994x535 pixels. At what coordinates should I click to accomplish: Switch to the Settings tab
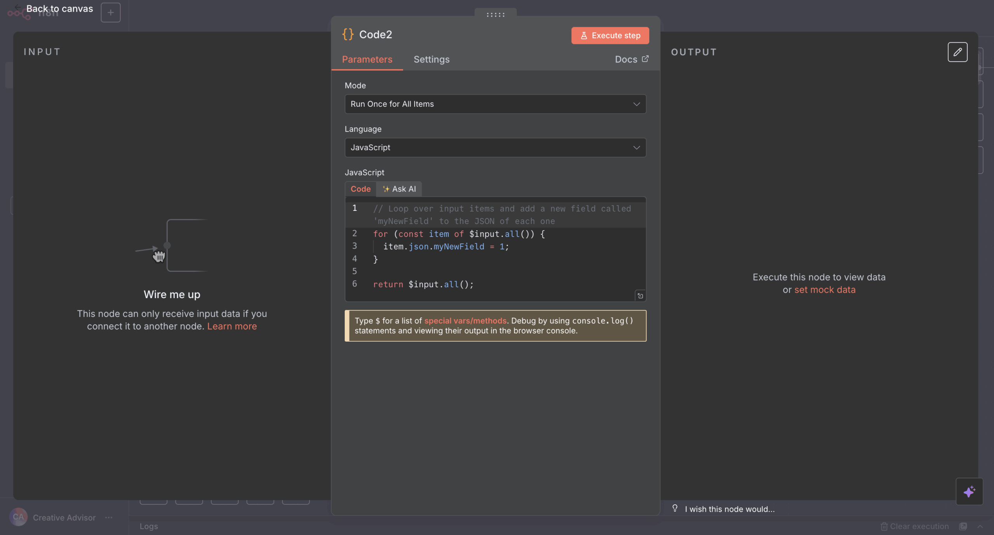[x=431, y=59]
